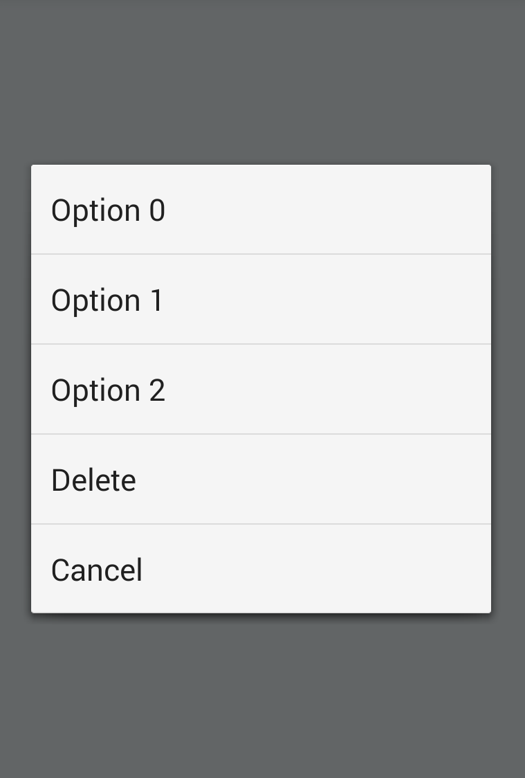Dismiss the dialog using Cancel
Screen dimensions: 525x778
(x=261, y=569)
